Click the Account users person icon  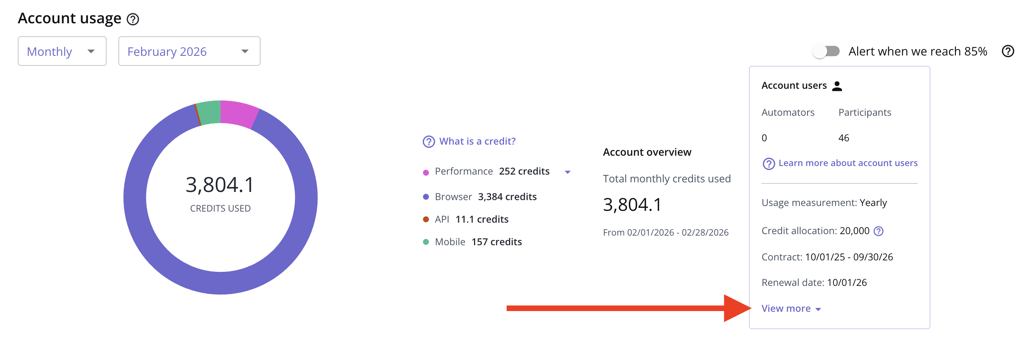pos(837,86)
